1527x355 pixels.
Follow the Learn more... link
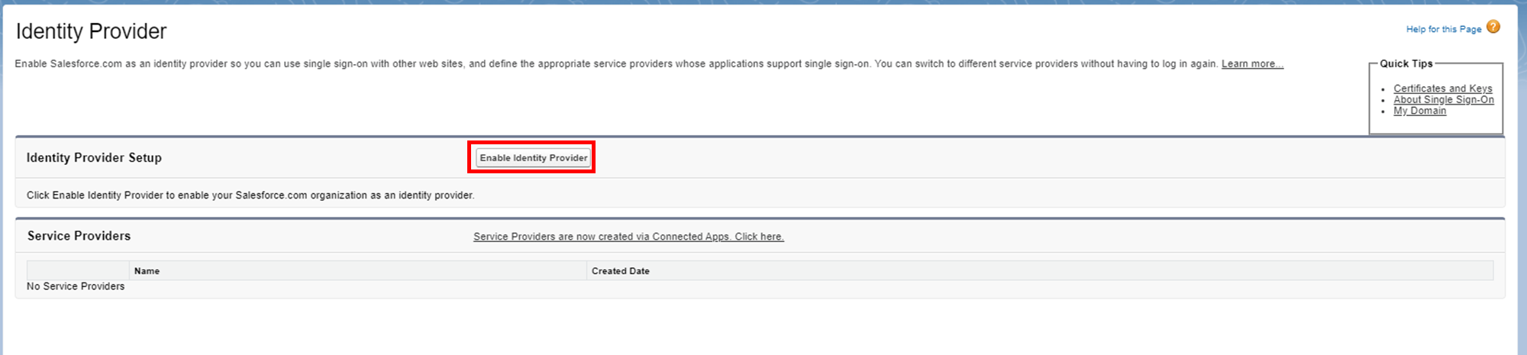pyautogui.click(x=1252, y=63)
